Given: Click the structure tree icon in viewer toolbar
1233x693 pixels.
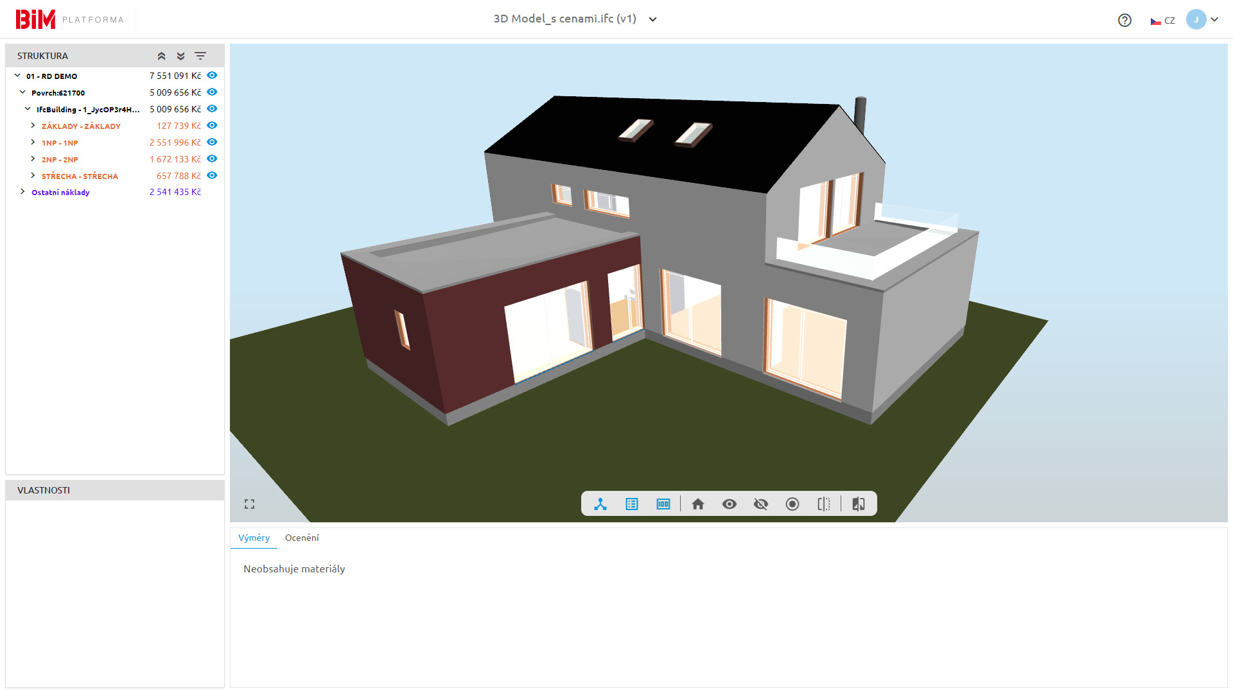Looking at the screenshot, I should point(600,504).
